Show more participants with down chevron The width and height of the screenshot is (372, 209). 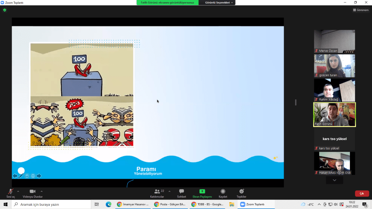point(334,180)
